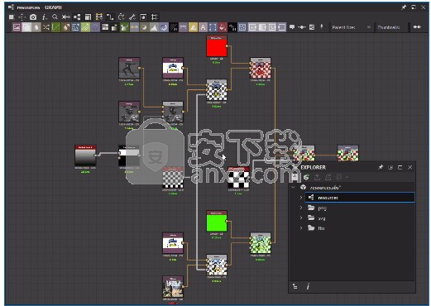Click the italic info icon at Explorer bottom
The height and width of the screenshot is (306, 431).
308,287
